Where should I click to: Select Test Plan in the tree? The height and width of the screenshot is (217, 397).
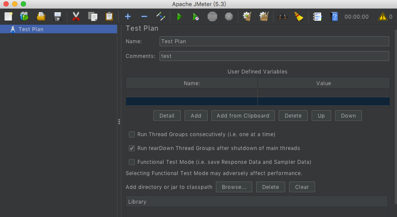coord(30,29)
